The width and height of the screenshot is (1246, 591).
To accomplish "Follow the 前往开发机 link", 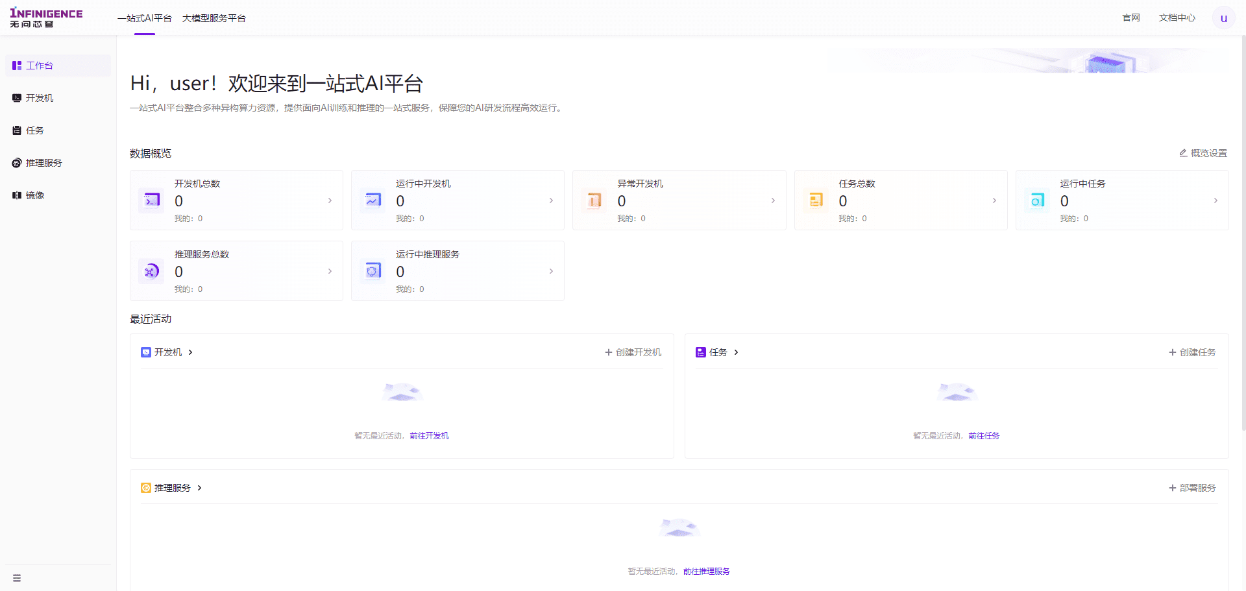I will pyautogui.click(x=430, y=436).
